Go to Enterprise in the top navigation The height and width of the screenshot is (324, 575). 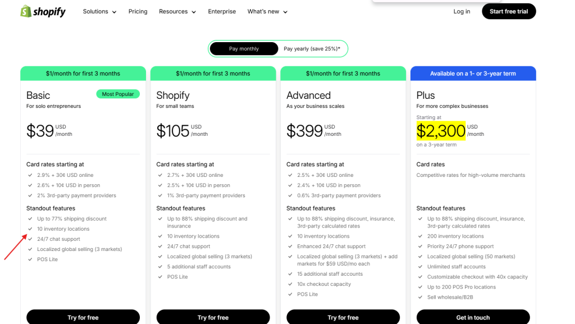tap(222, 11)
